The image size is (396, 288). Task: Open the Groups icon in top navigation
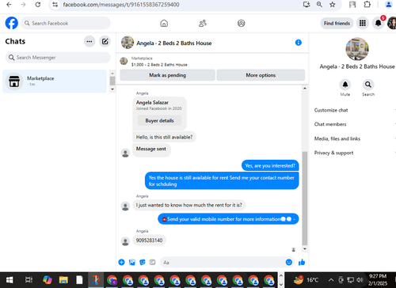pyautogui.click(x=241, y=23)
